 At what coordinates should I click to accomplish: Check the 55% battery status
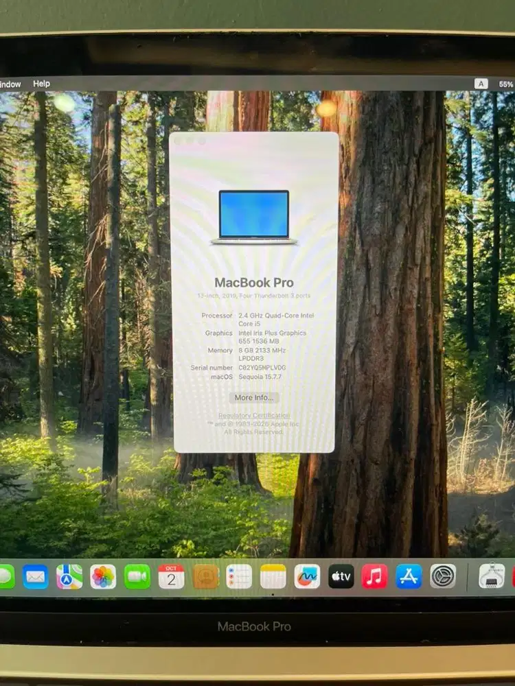pos(506,84)
